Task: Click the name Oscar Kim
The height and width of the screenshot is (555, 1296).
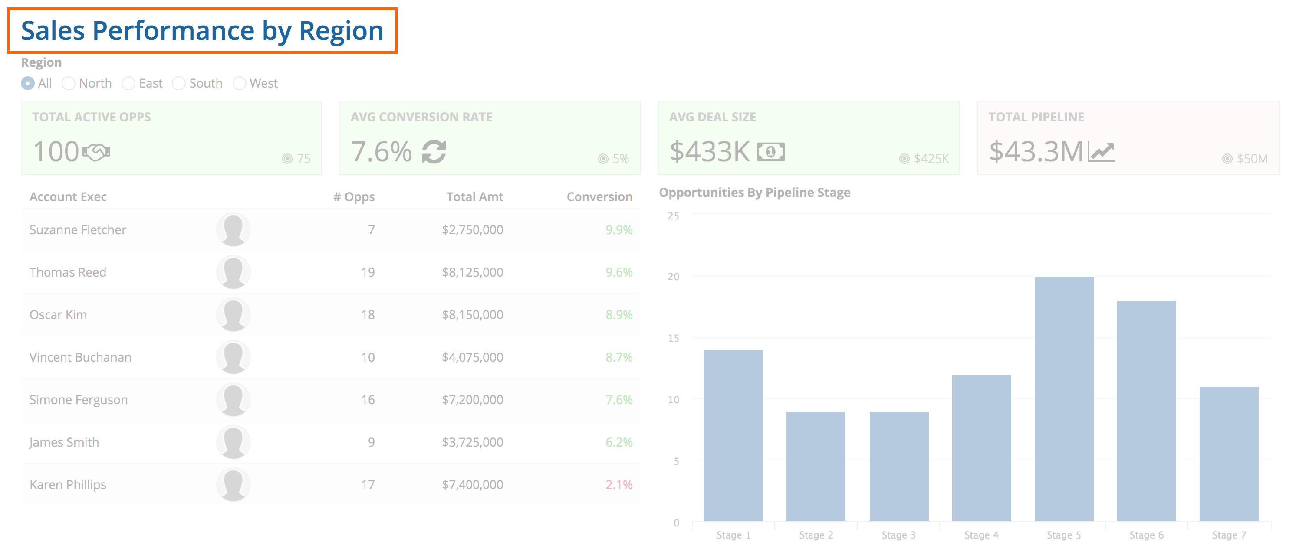Action: point(58,315)
